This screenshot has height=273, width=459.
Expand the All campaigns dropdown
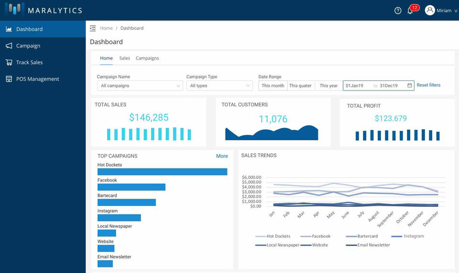[140, 86]
